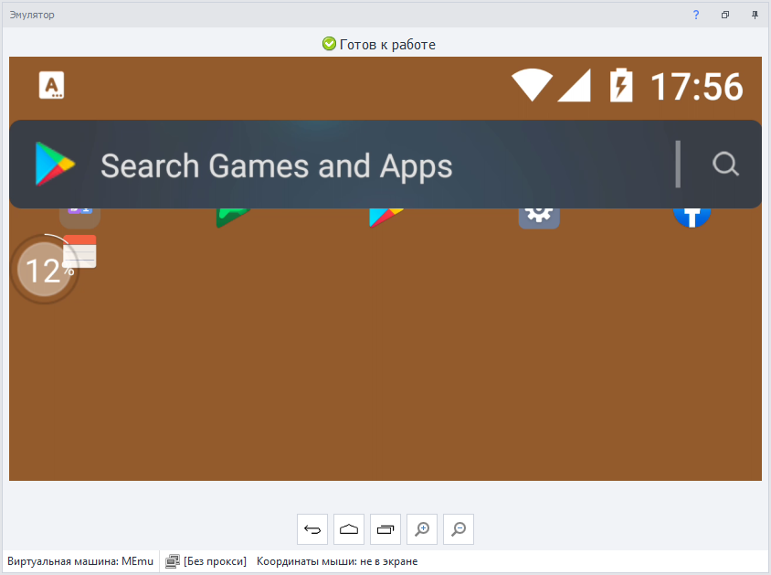
Task: Tap the 17:56 clock
Action: click(696, 87)
